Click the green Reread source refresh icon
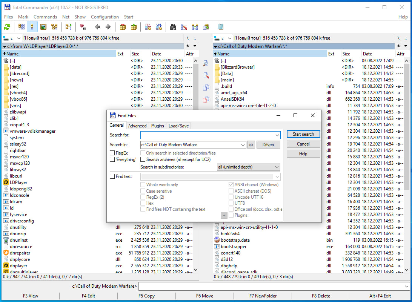The width and height of the screenshot is (412, 302). 7,27
